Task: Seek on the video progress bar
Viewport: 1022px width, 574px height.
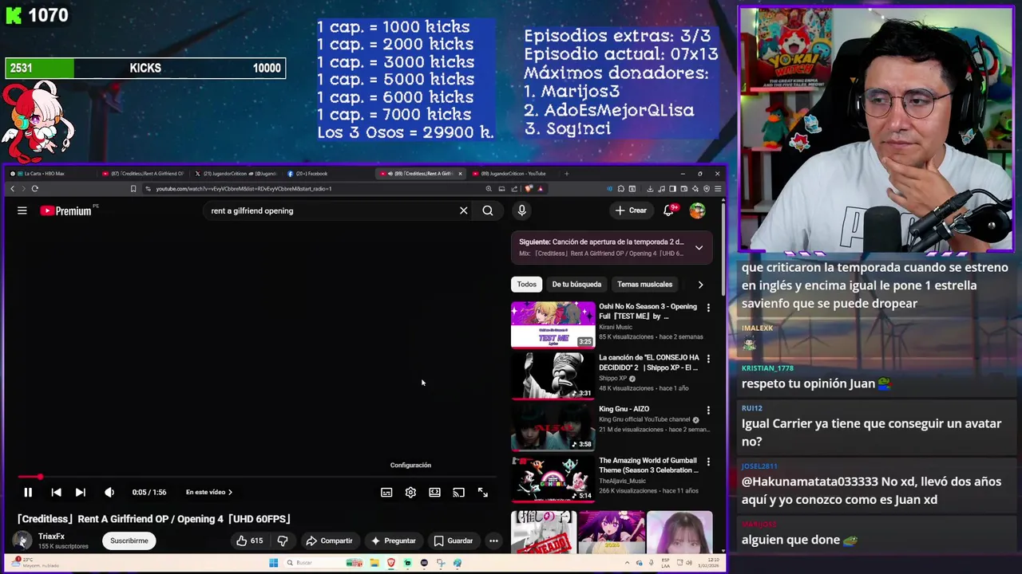Action: (255, 477)
